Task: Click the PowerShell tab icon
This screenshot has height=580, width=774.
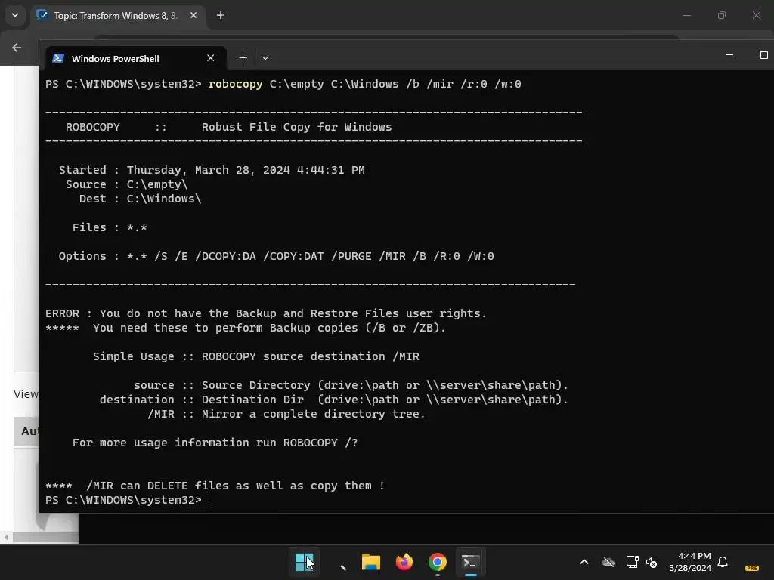Action: 57,58
